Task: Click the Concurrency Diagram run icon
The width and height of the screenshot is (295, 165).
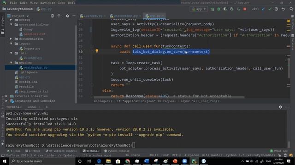Action: [x=238, y=9]
